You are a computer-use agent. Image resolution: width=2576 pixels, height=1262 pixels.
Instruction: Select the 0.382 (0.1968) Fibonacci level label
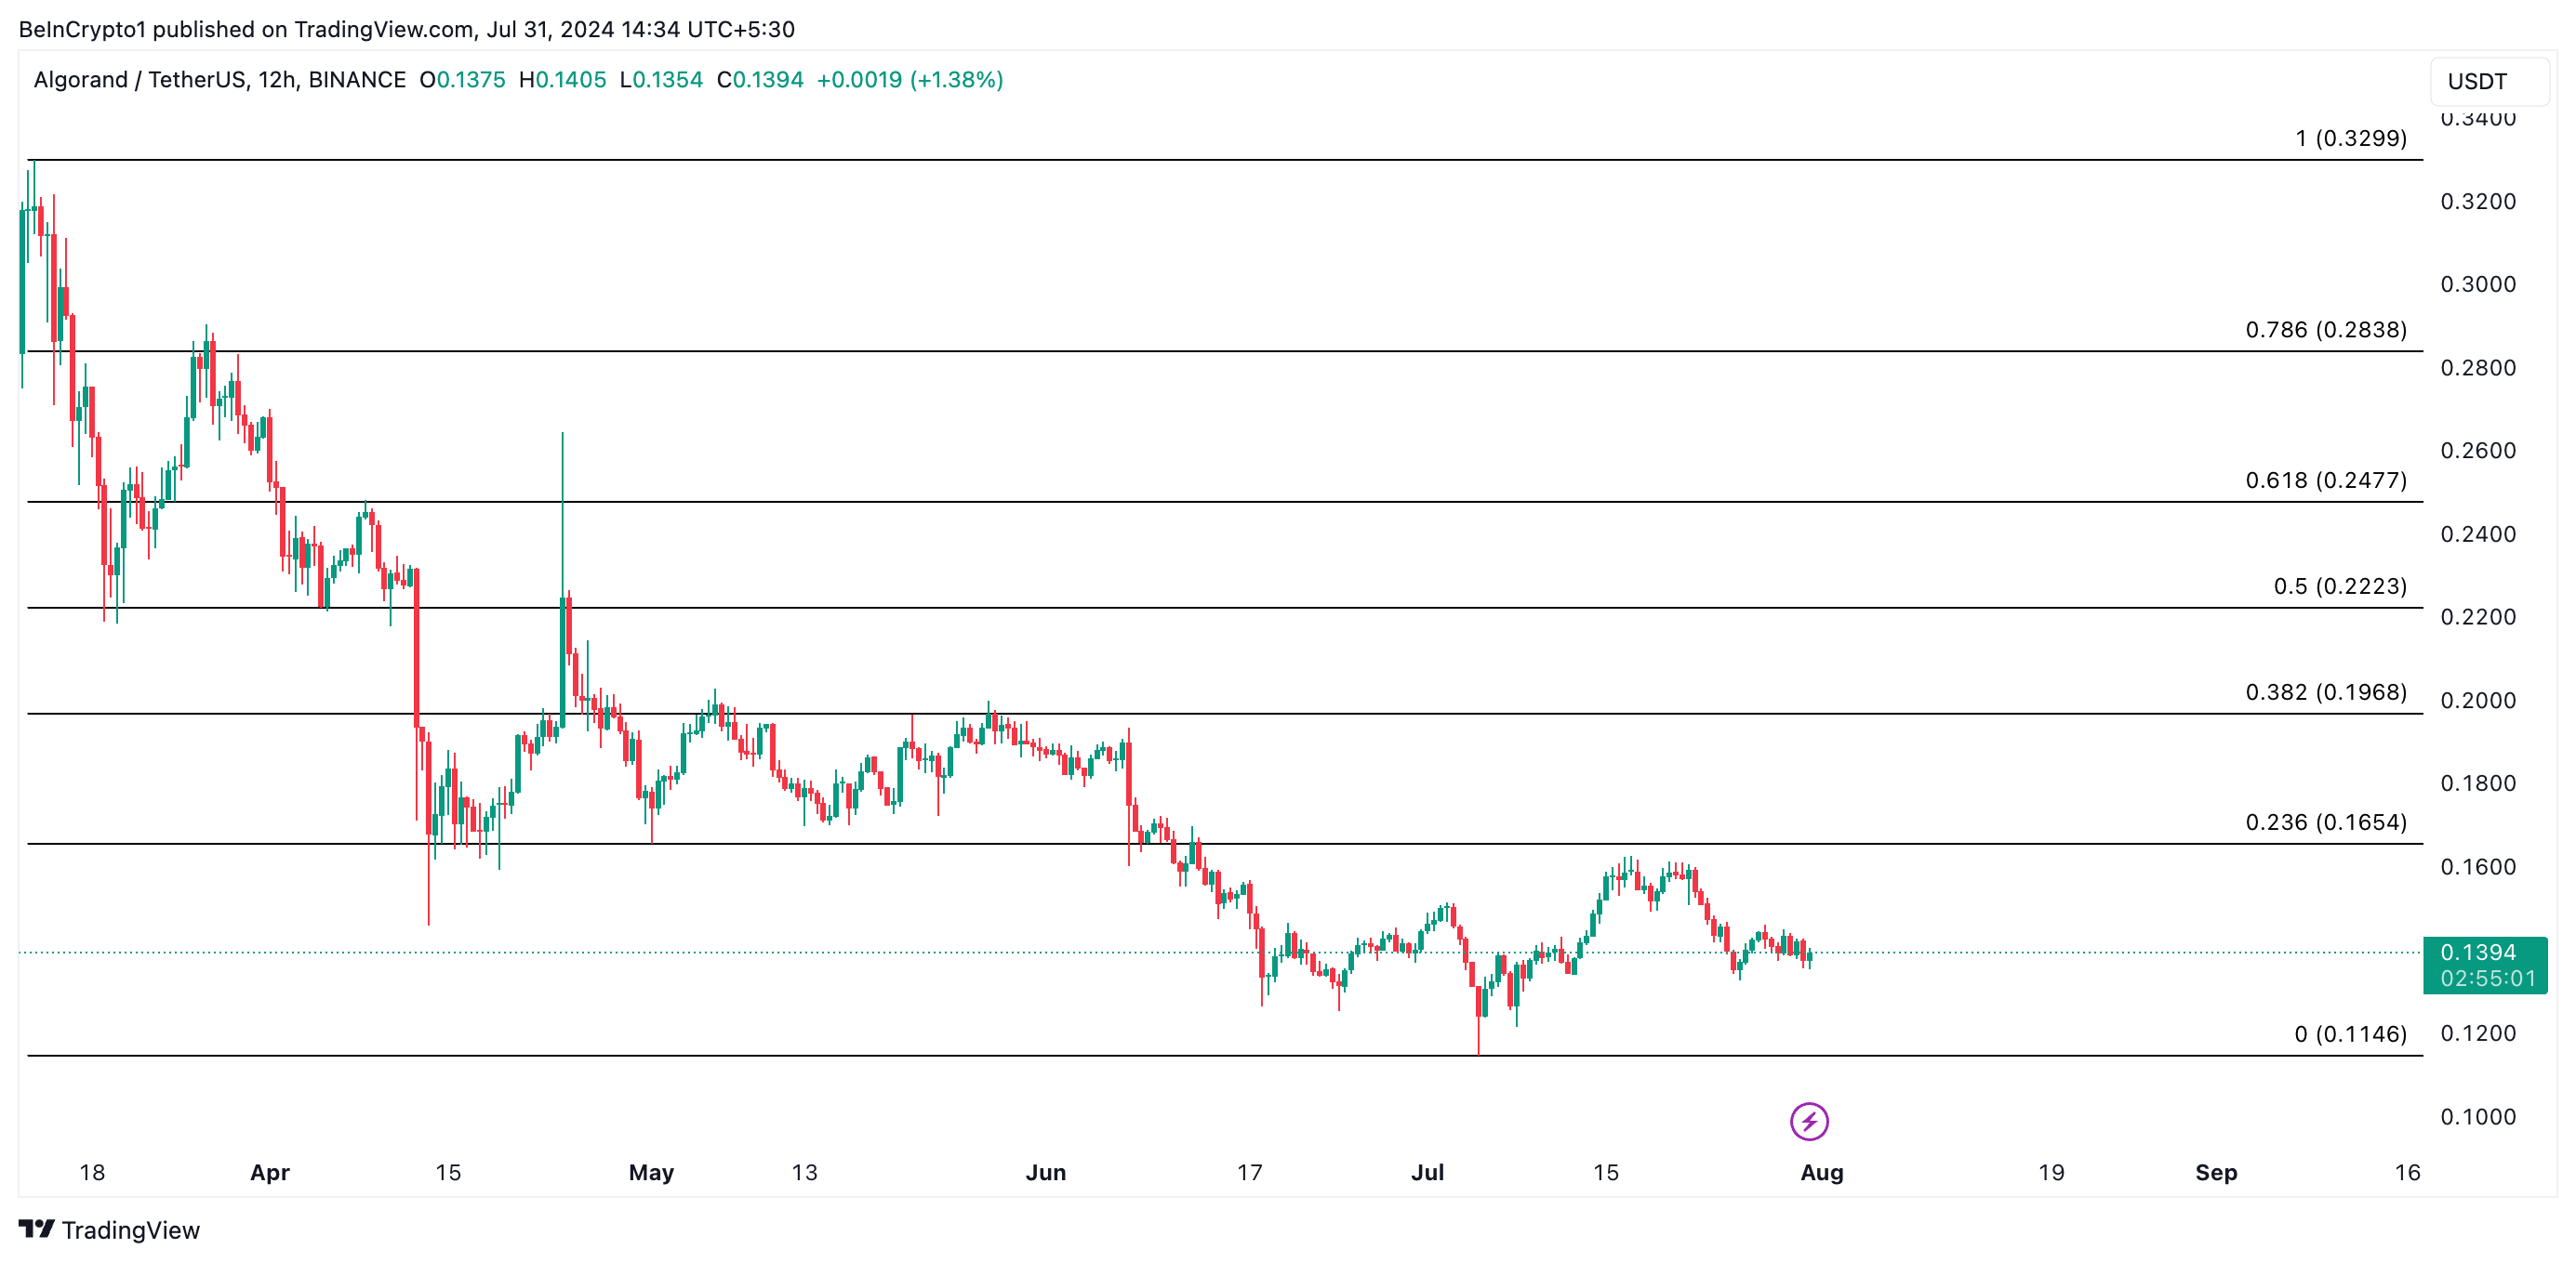[x=2325, y=692]
